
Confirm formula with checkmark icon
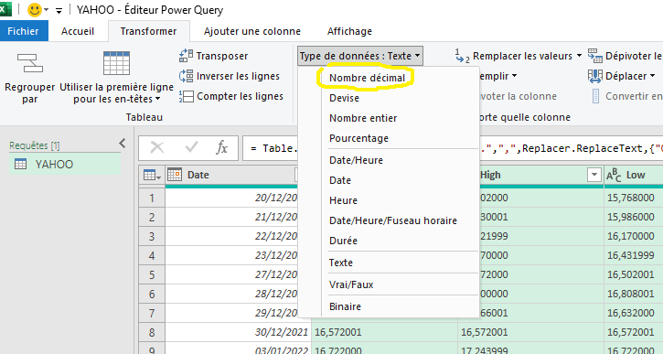[x=191, y=147]
